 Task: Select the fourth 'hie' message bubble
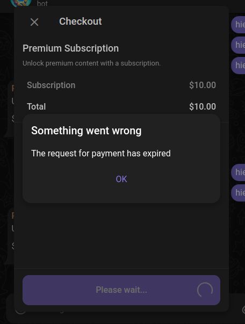click(x=238, y=172)
